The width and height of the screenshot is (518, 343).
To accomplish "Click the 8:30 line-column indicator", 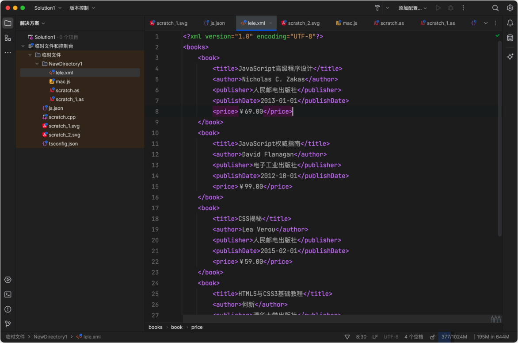I will pos(361,337).
